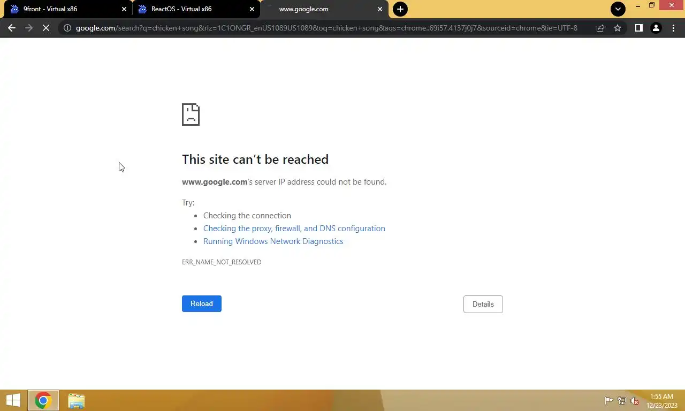685x411 pixels.
Task: Click "This site can't be reached" heading
Action: tap(255, 159)
